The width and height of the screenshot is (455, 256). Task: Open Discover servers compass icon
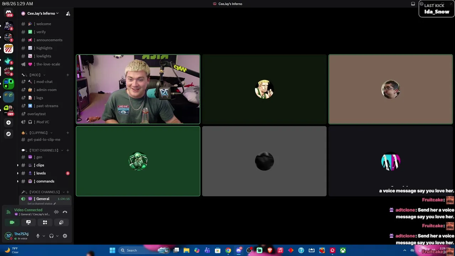click(x=9, y=134)
